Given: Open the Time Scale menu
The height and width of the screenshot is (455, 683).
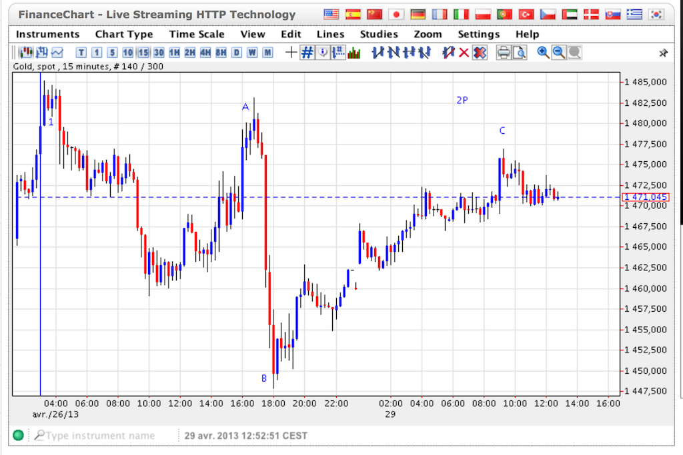Looking at the screenshot, I should [197, 34].
